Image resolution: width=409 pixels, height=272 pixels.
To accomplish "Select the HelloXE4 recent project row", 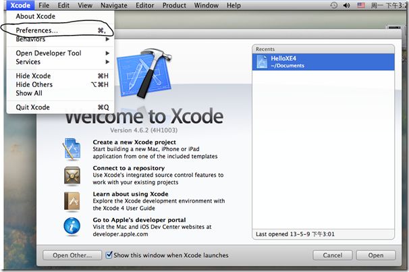I will pyautogui.click(x=323, y=62).
